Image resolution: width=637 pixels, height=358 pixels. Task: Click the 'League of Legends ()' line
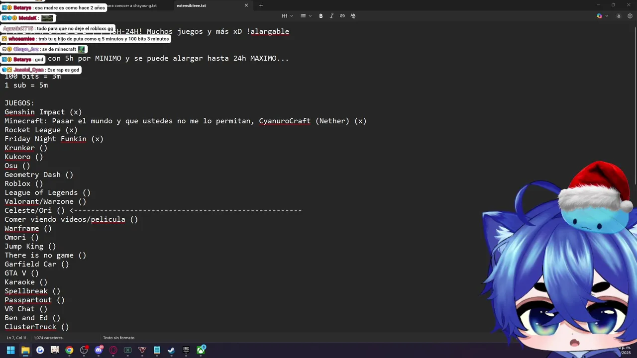[48, 192]
